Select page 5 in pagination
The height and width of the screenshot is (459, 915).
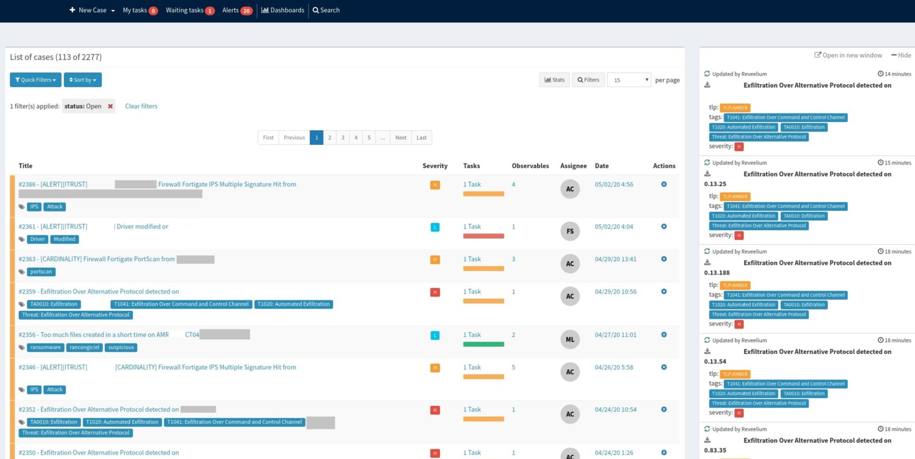point(369,137)
